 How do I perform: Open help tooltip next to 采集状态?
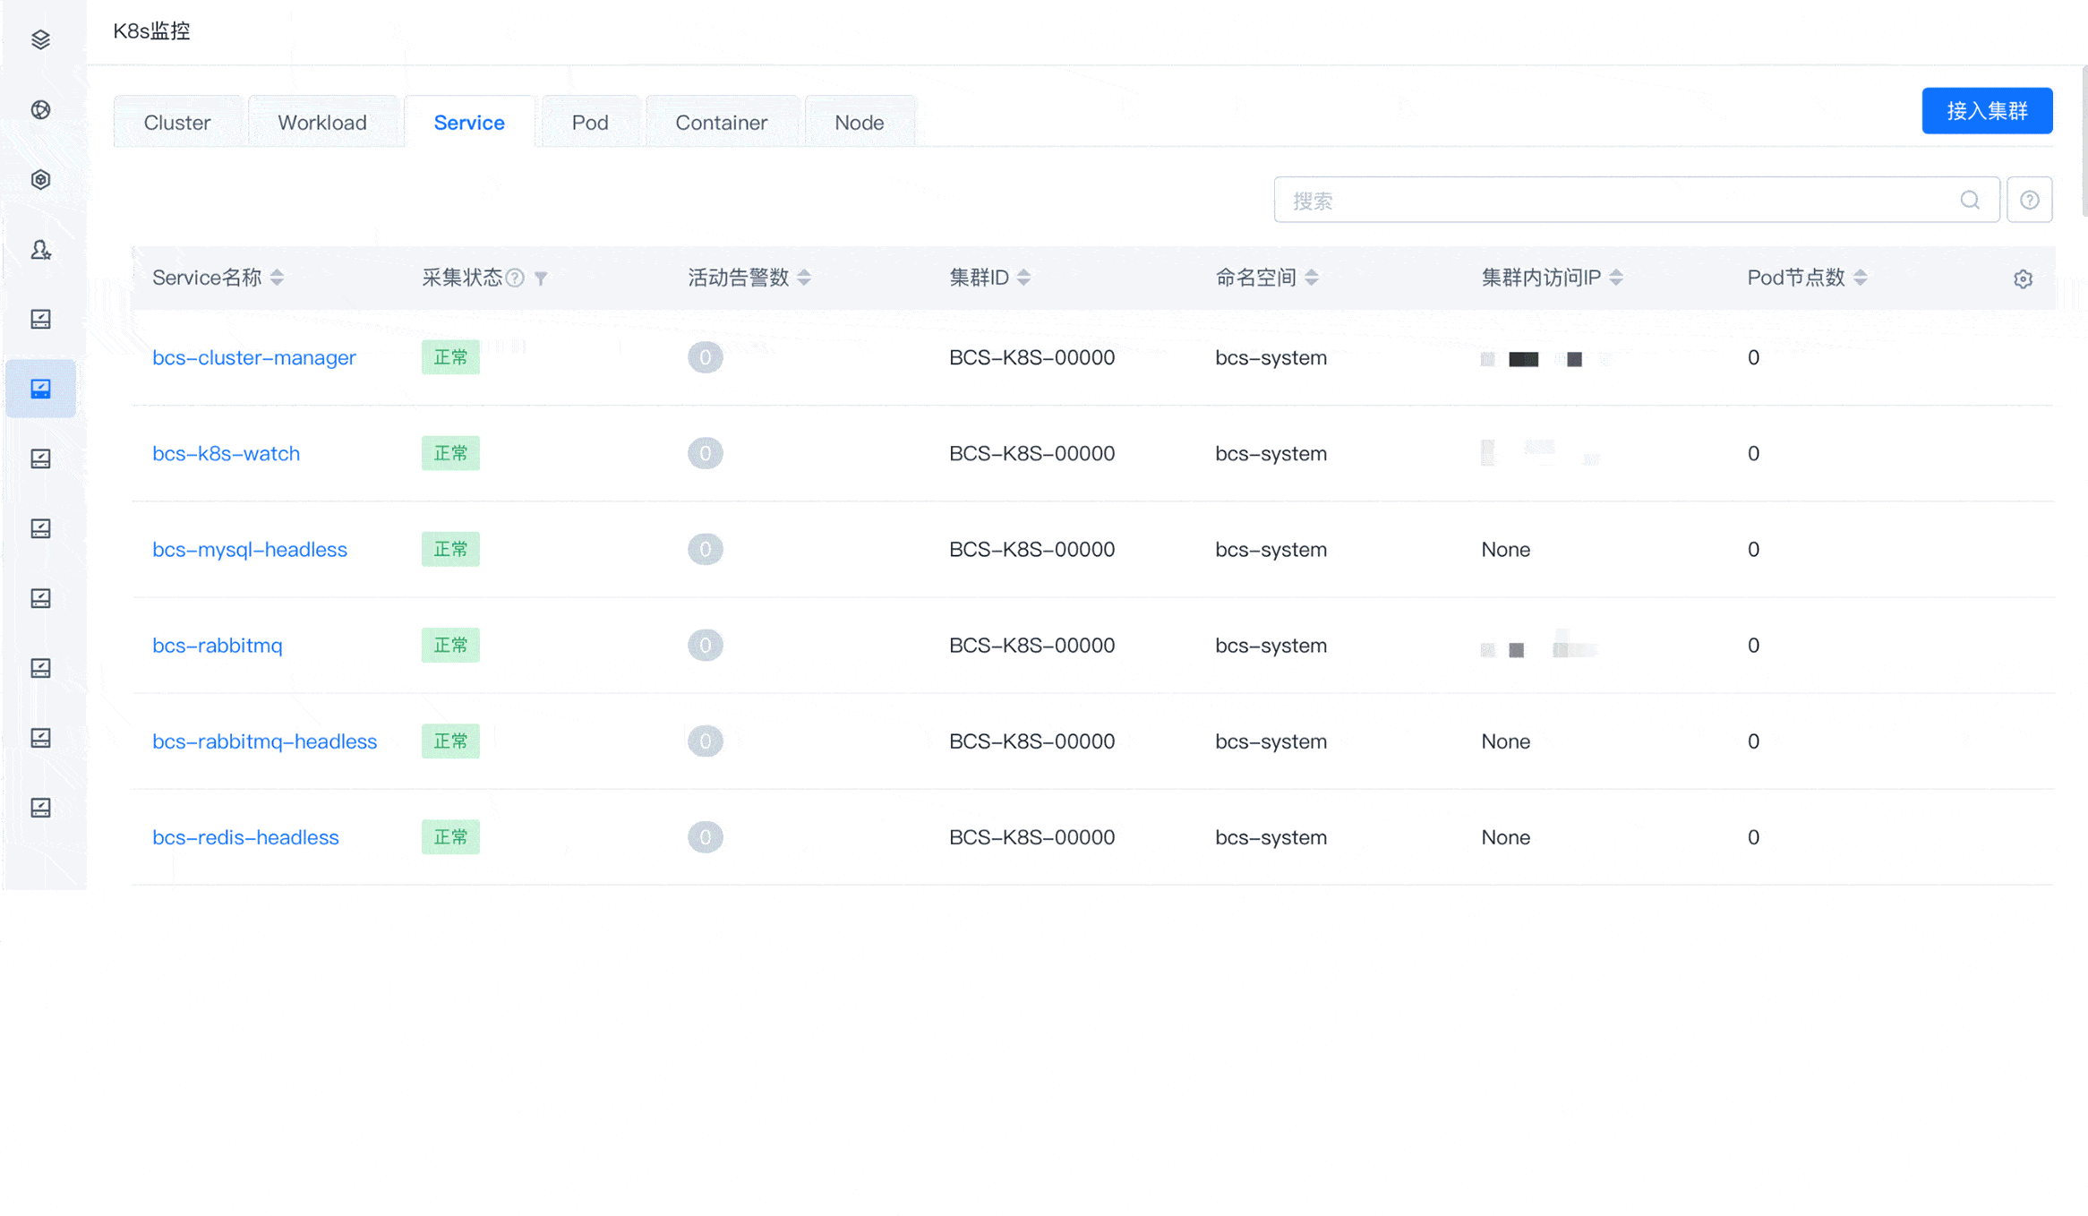click(515, 278)
